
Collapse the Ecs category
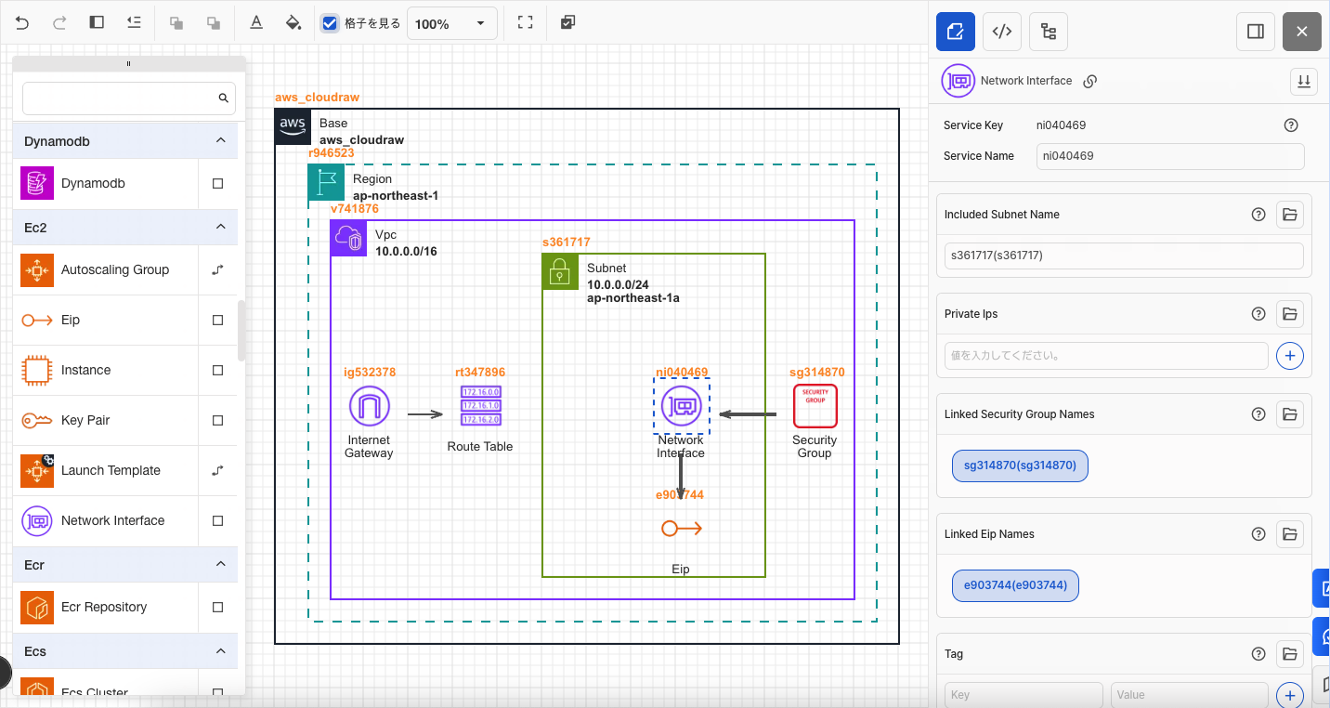[x=221, y=651]
